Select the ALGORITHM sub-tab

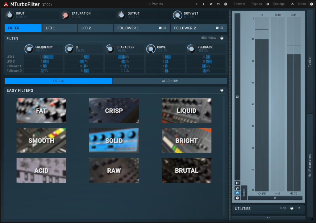pos(170,81)
